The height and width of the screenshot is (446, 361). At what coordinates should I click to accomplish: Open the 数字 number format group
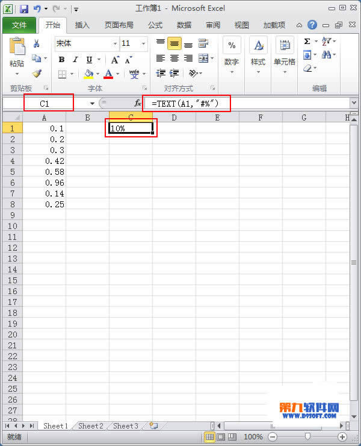(232, 55)
